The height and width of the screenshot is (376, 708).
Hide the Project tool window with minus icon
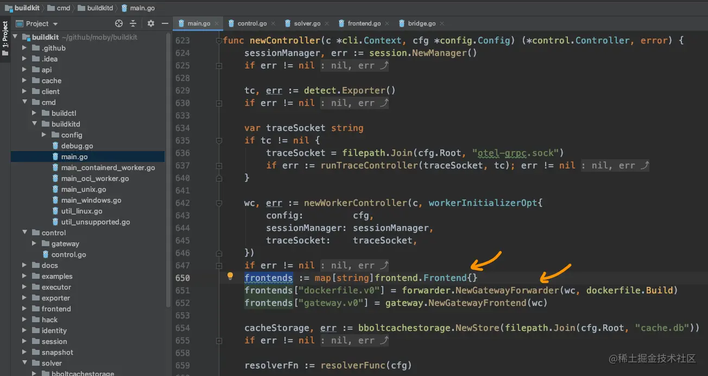[x=165, y=23]
